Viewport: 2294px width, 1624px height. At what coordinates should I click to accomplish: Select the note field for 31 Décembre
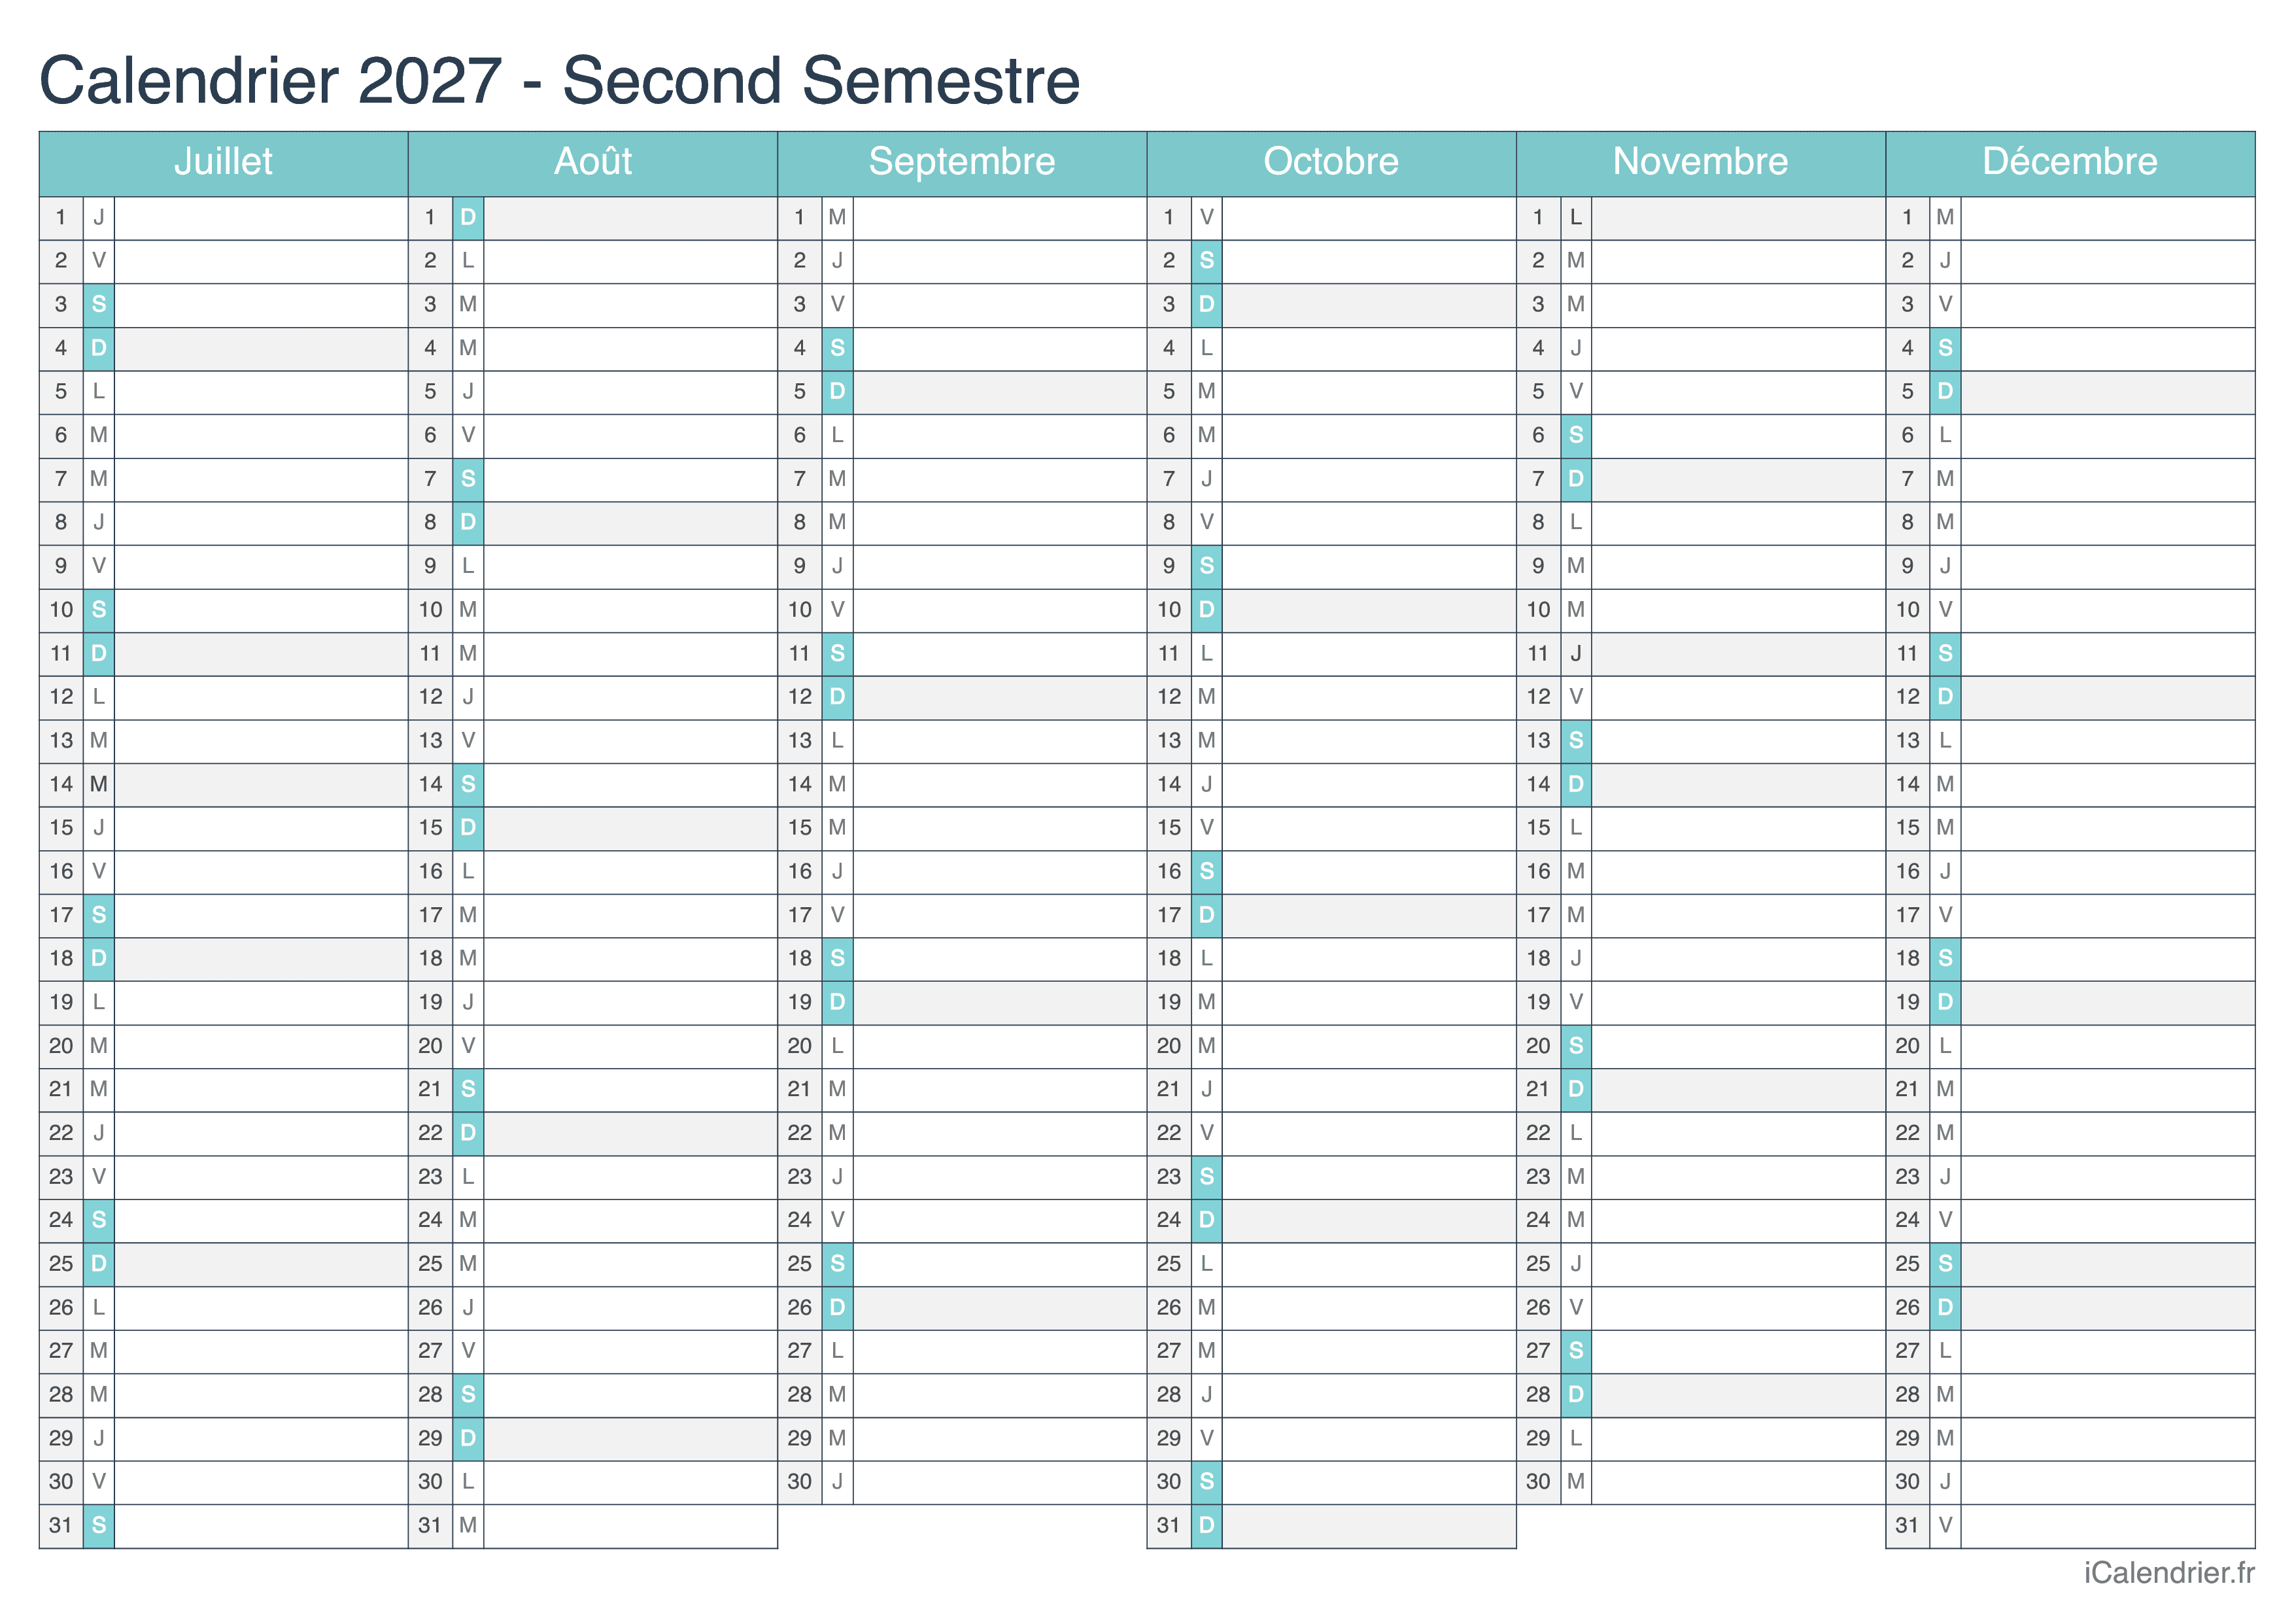[2106, 1526]
